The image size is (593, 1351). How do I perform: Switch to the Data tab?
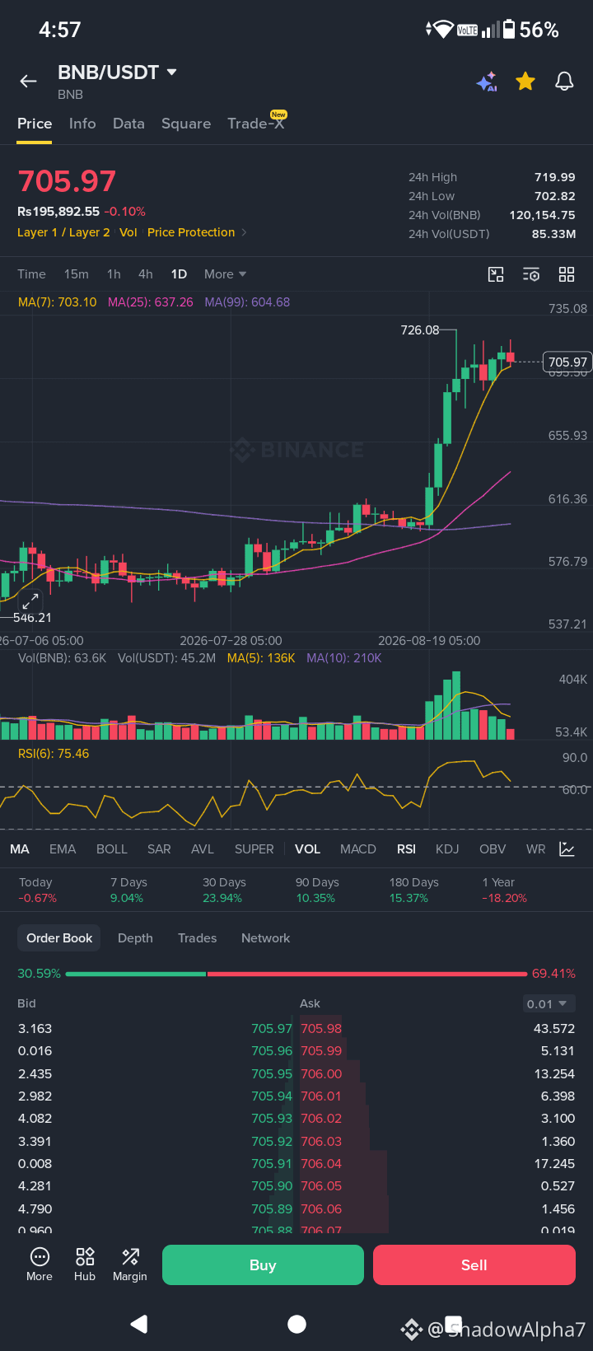128,124
